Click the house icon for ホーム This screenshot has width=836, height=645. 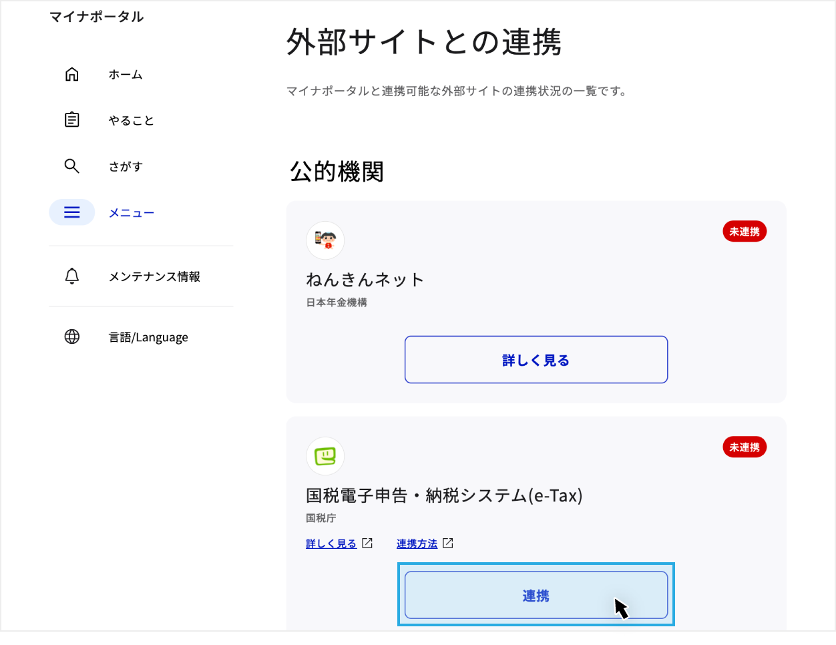pos(72,74)
